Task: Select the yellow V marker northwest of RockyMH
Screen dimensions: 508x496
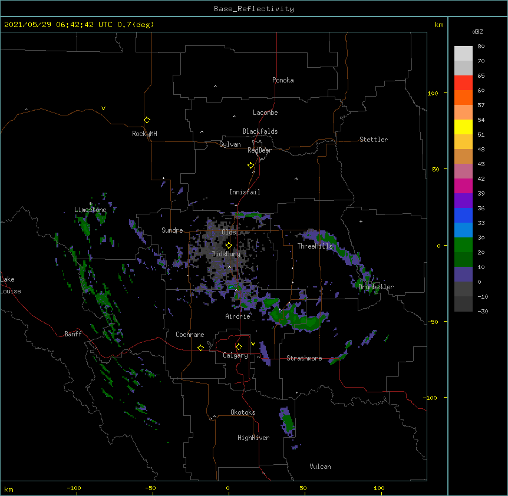Action: click(x=103, y=108)
